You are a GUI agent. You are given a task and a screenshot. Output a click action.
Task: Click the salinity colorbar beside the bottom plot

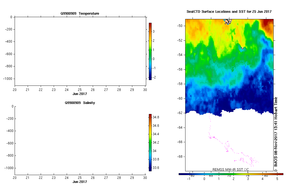click(x=150, y=143)
